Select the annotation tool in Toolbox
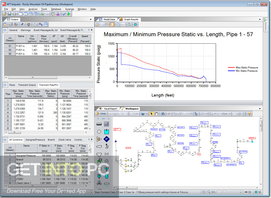This screenshot has height=198, width=271. click(x=107, y=124)
